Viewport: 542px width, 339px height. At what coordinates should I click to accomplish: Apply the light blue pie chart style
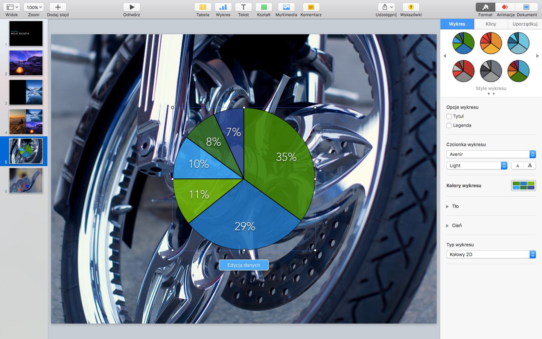click(x=518, y=43)
